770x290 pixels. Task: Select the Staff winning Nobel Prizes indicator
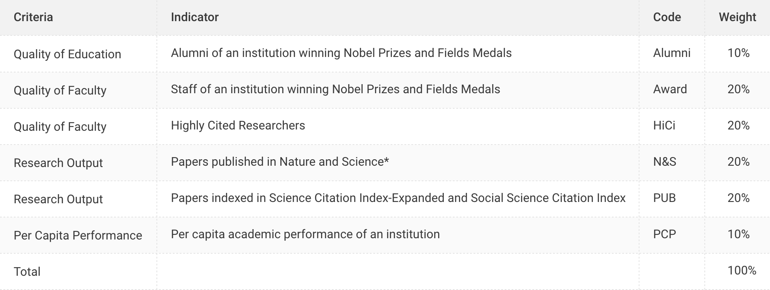(x=335, y=89)
